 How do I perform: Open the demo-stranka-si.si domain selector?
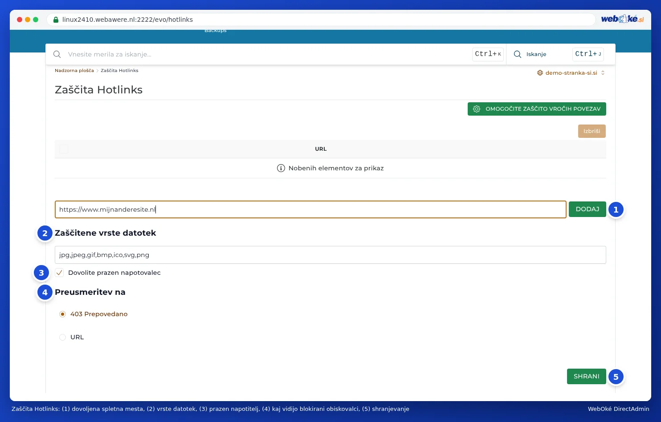tap(571, 73)
